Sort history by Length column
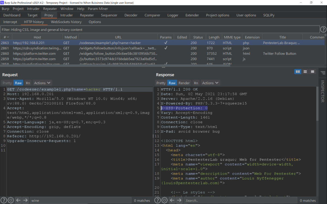 (214, 37)
